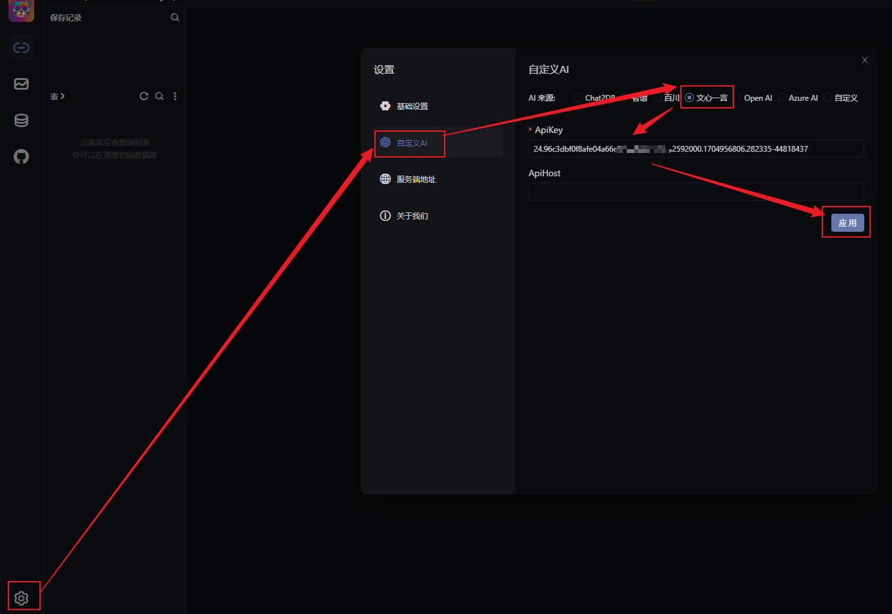Select Chat2DB AI source radio

578,98
